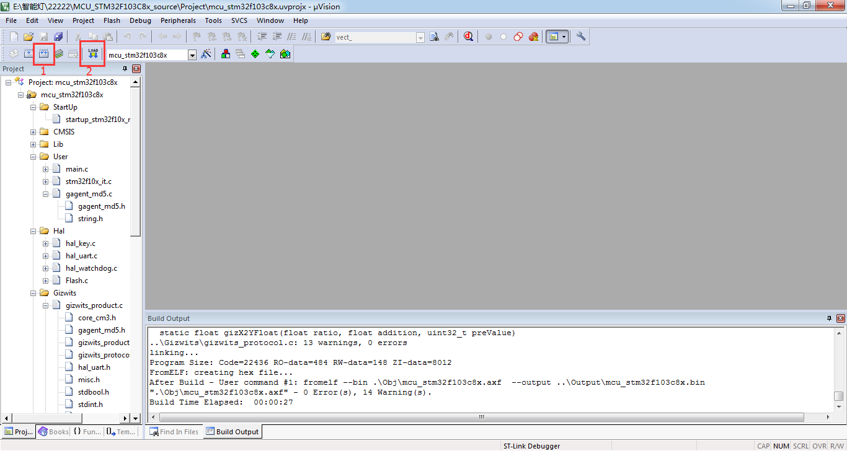Select hal_uart.c in the Hal group
This screenshot has height=451, width=847.
pyautogui.click(x=81, y=256)
